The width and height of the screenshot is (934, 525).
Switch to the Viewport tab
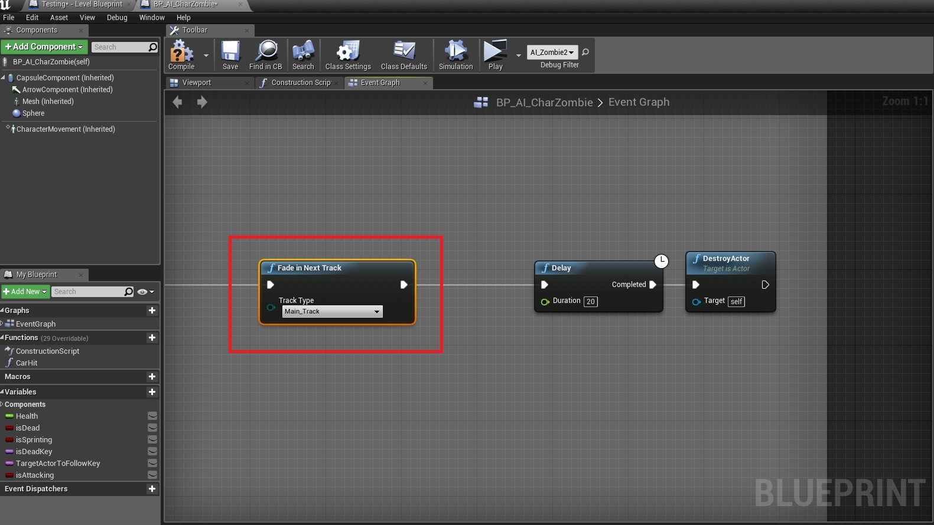tap(197, 83)
